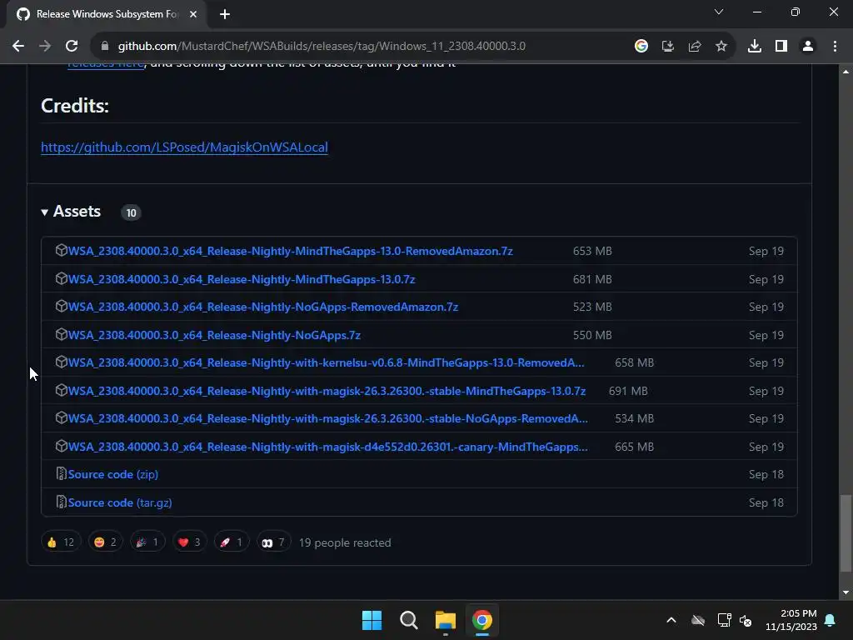Viewport: 853px width, 640px height.
Task: Open the Google icon in address bar
Action: click(641, 47)
